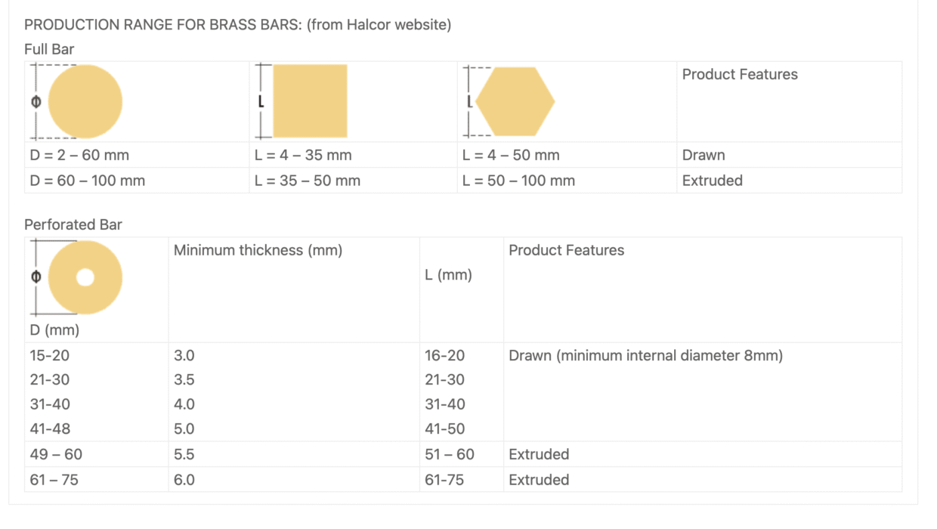Click the square bar shape image
The height and width of the screenshot is (529, 937).
310,101
